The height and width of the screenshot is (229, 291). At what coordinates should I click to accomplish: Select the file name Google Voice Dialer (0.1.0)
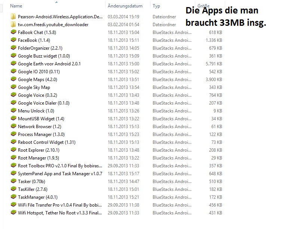click(44, 103)
